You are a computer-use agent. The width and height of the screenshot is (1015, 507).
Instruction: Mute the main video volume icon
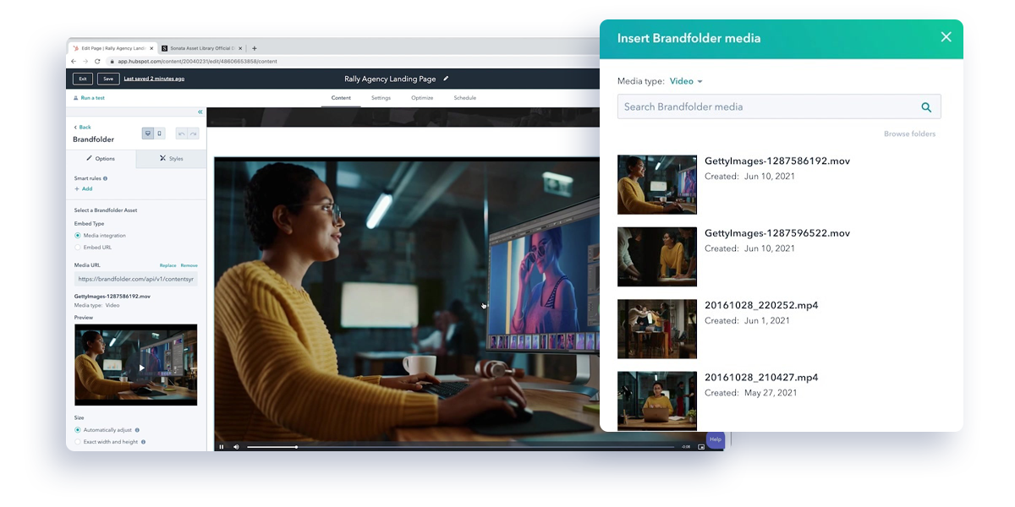(x=236, y=446)
